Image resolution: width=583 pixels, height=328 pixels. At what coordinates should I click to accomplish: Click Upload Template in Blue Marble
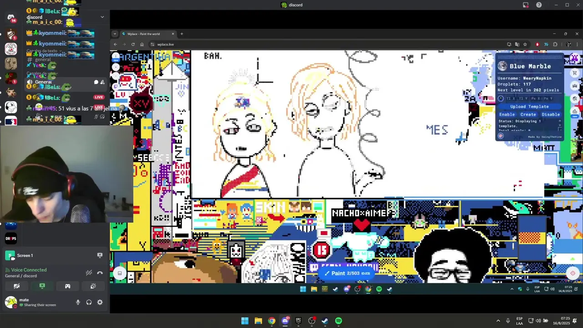tap(529, 106)
